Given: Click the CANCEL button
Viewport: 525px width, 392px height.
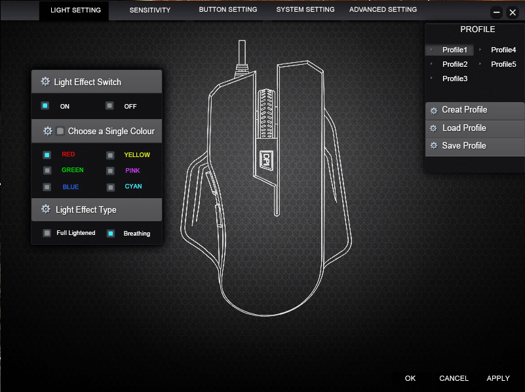Looking at the screenshot, I should (x=454, y=378).
